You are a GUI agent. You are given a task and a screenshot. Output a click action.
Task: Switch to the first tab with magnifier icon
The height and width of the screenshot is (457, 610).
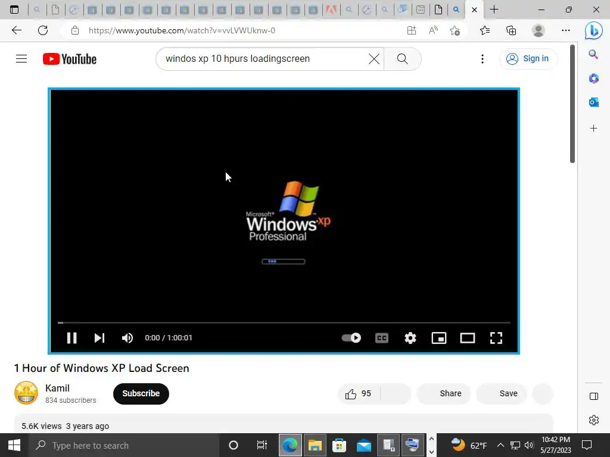37,10
